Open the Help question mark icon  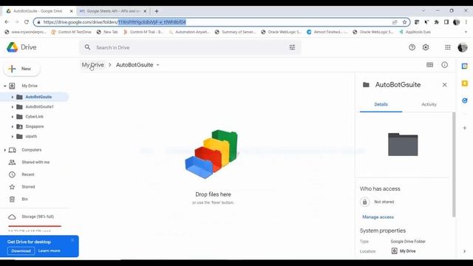[412, 47]
